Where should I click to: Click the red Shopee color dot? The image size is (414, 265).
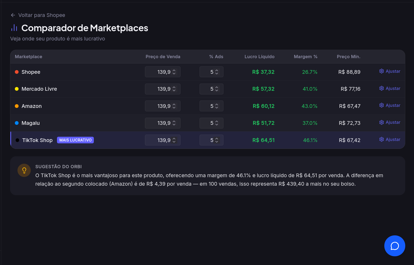[17, 72]
